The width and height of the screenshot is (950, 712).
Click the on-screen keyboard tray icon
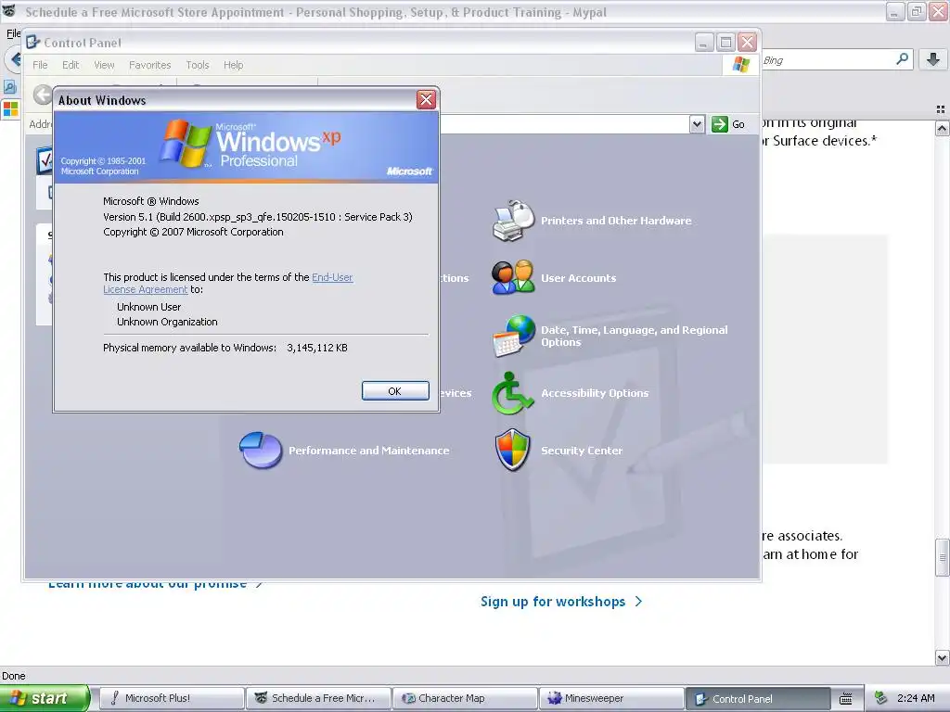846,699
